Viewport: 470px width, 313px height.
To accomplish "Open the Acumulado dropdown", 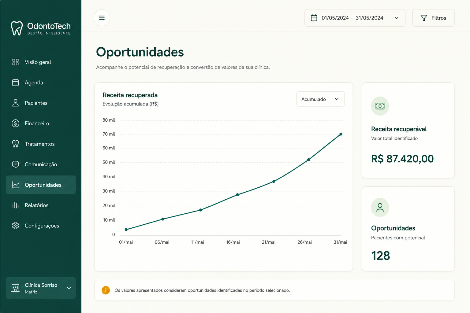I will pos(320,99).
